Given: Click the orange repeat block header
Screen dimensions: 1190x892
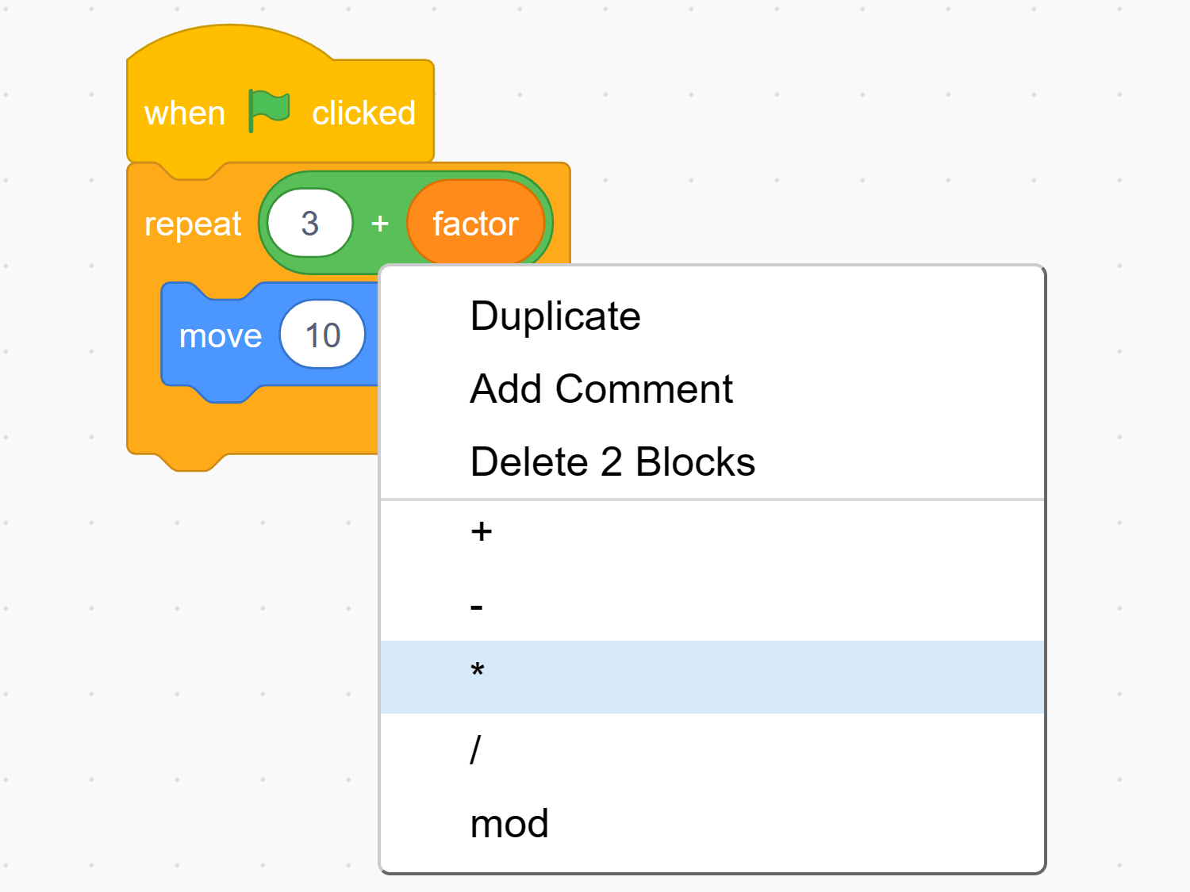Looking at the screenshot, I should 193,223.
